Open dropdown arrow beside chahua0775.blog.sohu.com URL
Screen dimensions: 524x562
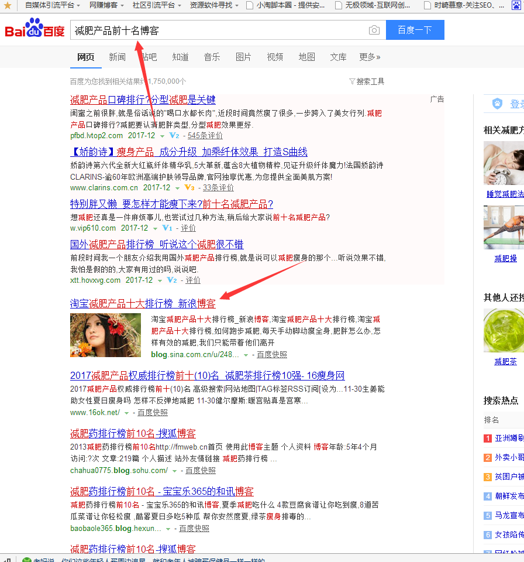[x=174, y=471]
